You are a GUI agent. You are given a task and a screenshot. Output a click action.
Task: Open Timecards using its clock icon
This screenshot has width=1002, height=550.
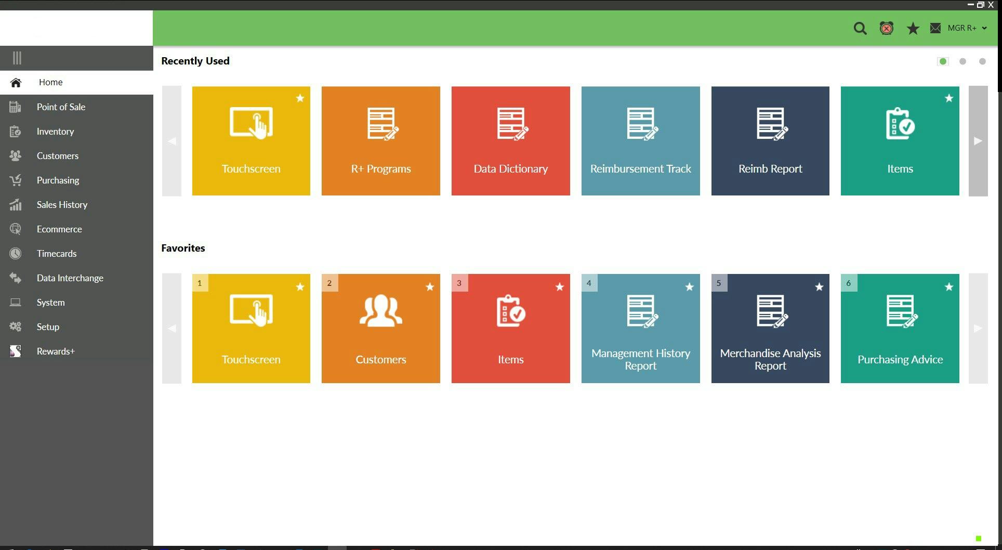click(x=16, y=253)
